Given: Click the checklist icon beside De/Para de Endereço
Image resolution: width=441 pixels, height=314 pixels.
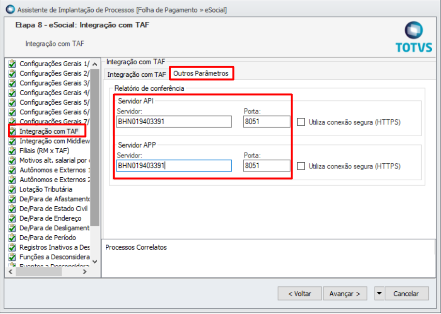Looking at the screenshot, I should point(12,218).
